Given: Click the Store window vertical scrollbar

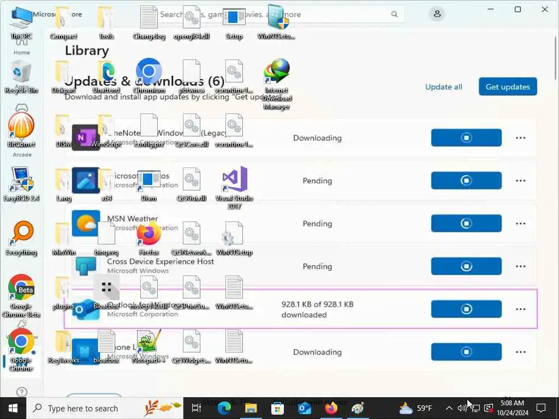Looking at the screenshot, I should pyautogui.click(x=555, y=57).
